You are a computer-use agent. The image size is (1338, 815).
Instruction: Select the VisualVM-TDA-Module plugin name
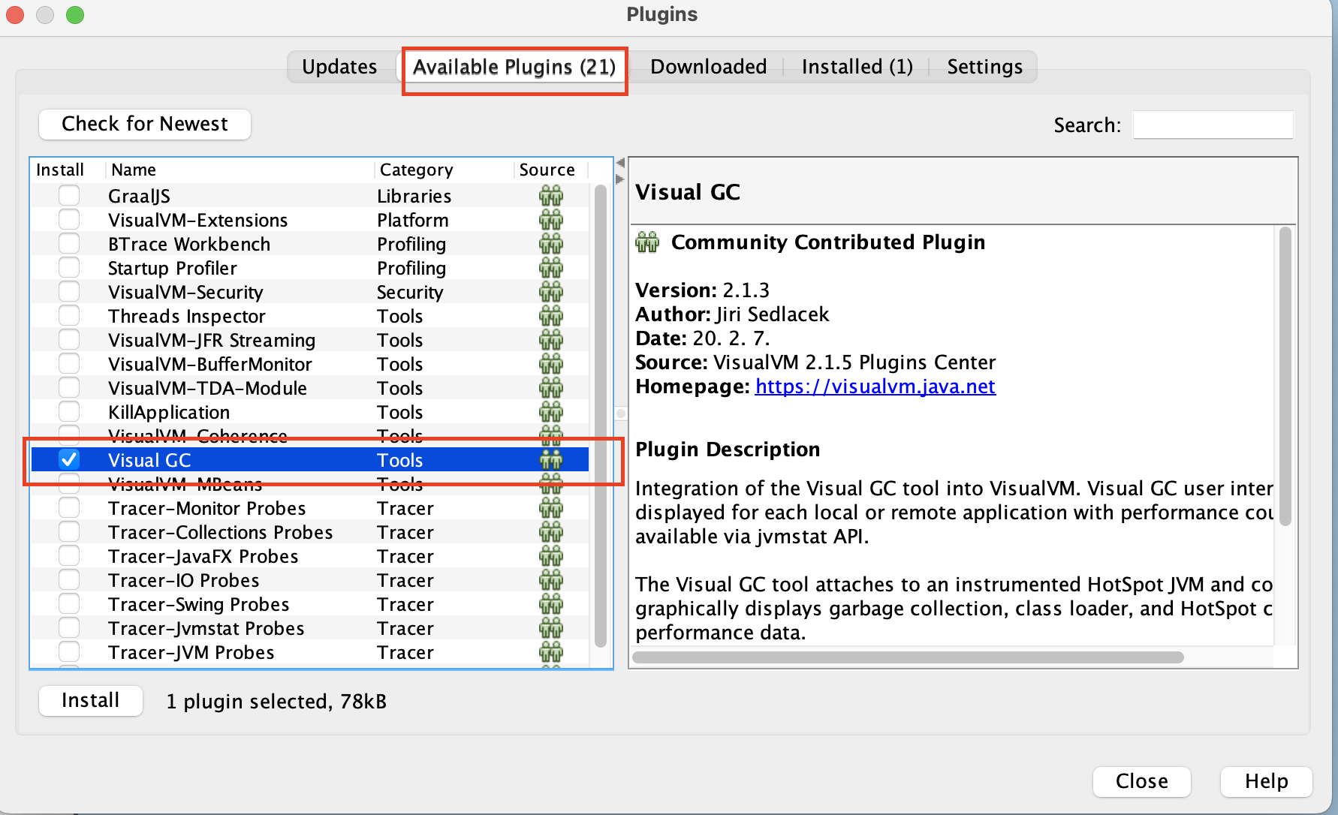click(x=207, y=388)
